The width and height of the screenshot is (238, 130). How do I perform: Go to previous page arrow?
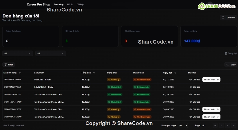[x=221, y=126]
